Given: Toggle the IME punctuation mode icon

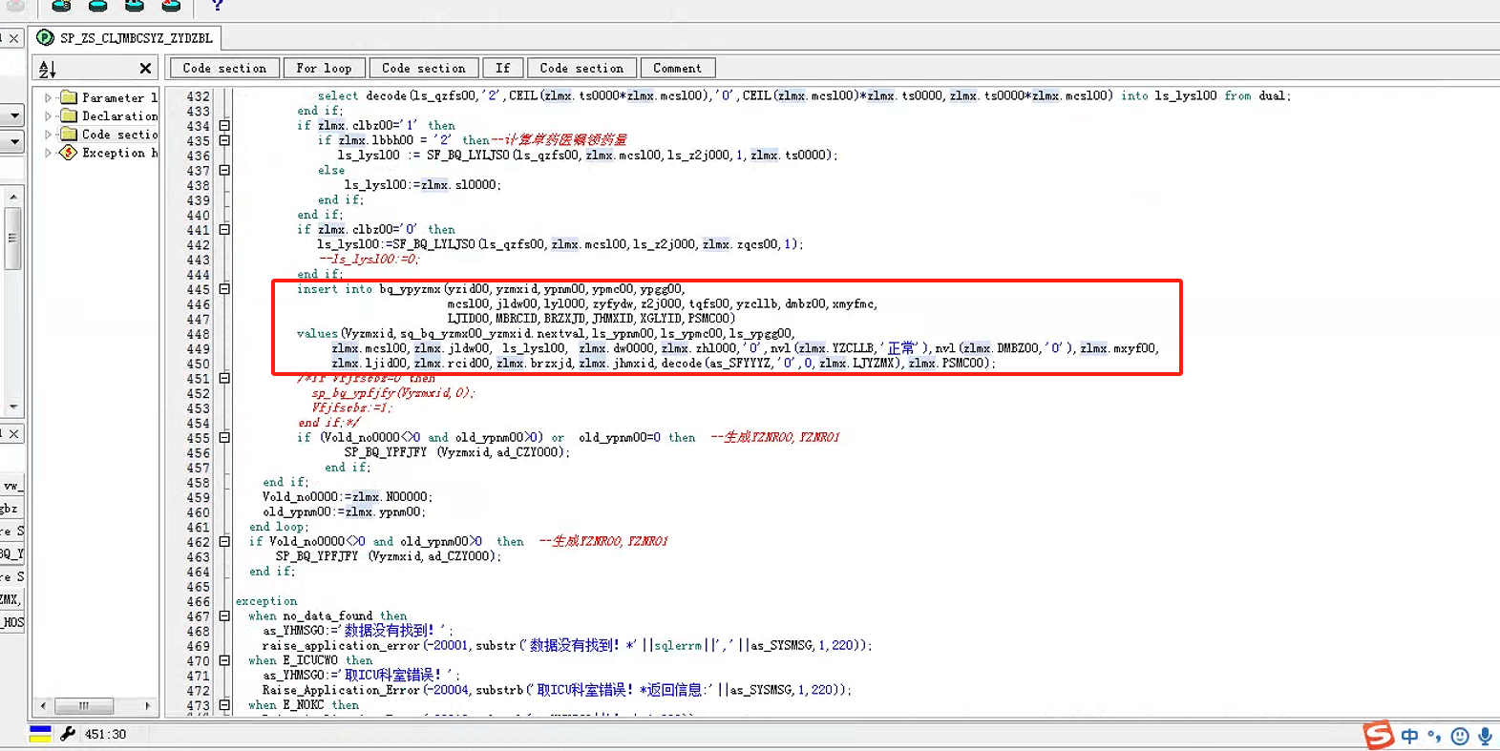Looking at the screenshot, I should pyautogui.click(x=1434, y=736).
